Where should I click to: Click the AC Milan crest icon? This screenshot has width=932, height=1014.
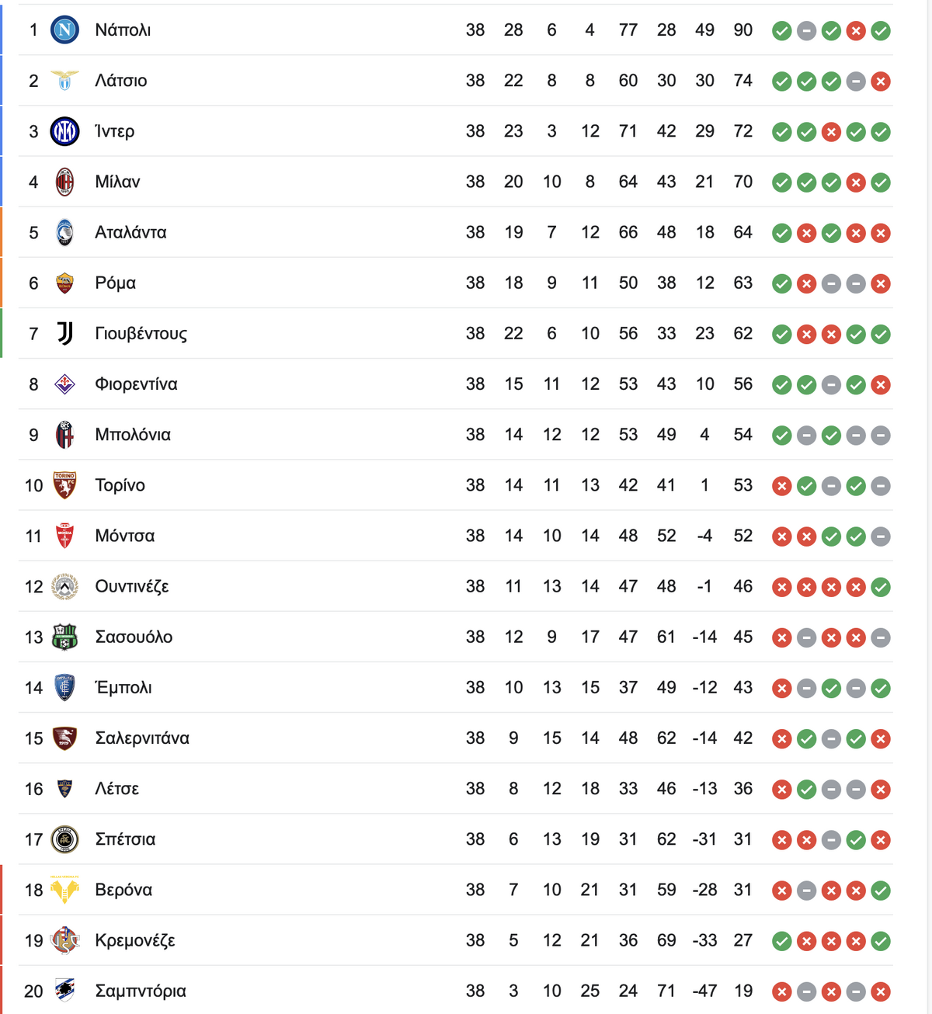64,182
